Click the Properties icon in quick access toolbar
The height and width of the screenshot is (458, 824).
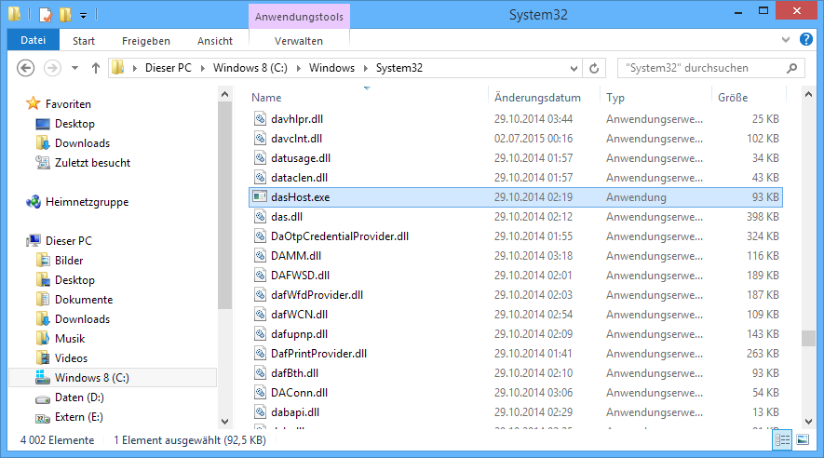(x=46, y=15)
